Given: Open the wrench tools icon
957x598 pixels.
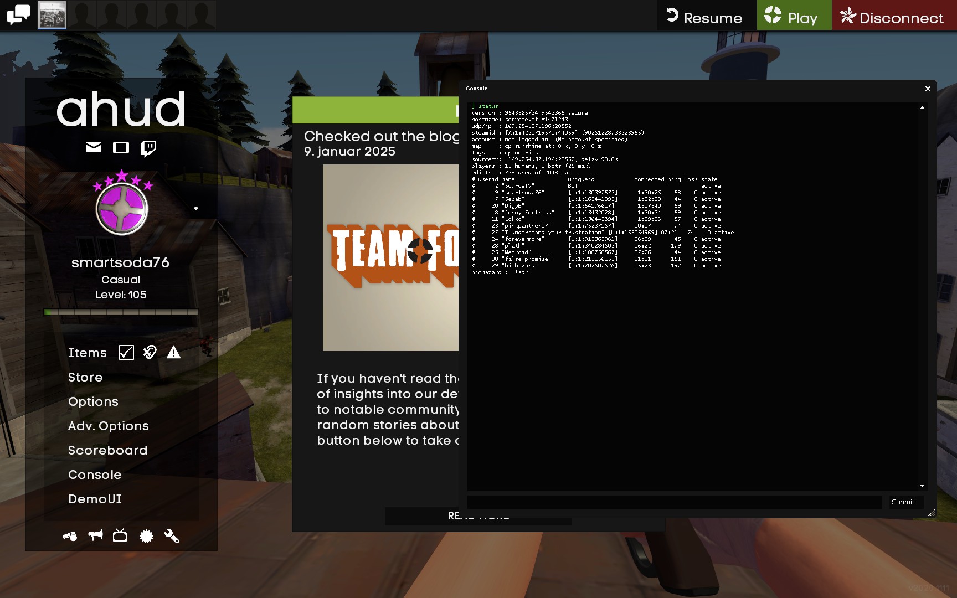Looking at the screenshot, I should [x=172, y=536].
